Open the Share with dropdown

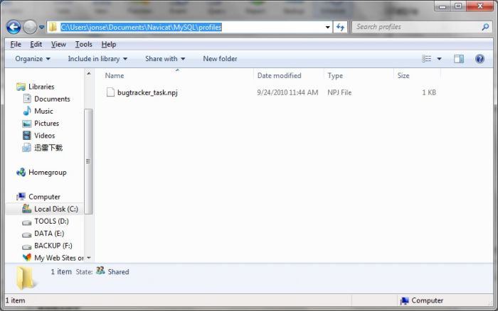tap(164, 59)
